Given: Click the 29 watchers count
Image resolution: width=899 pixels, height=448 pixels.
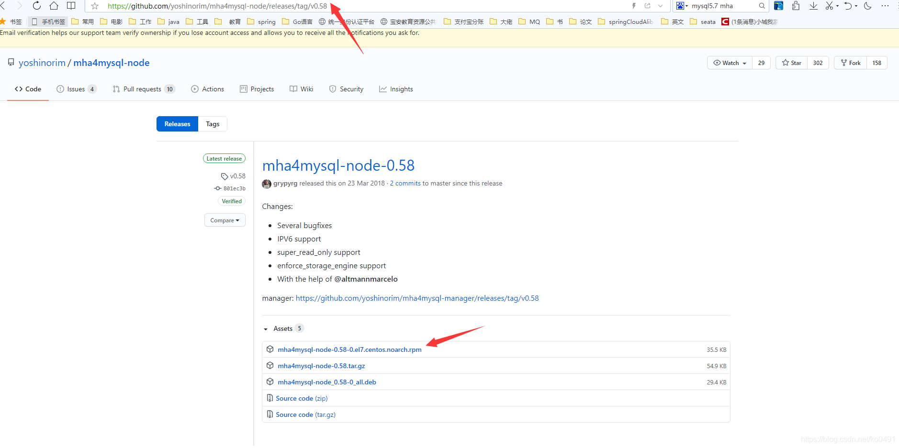Looking at the screenshot, I should click(761, 63).
